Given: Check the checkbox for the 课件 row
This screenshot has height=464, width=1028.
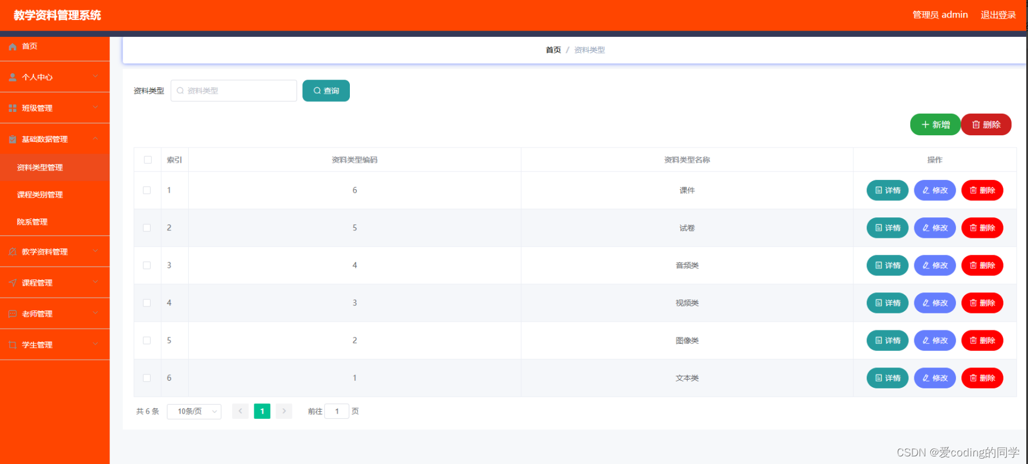Looking at the screenshot, I should 147,190.
